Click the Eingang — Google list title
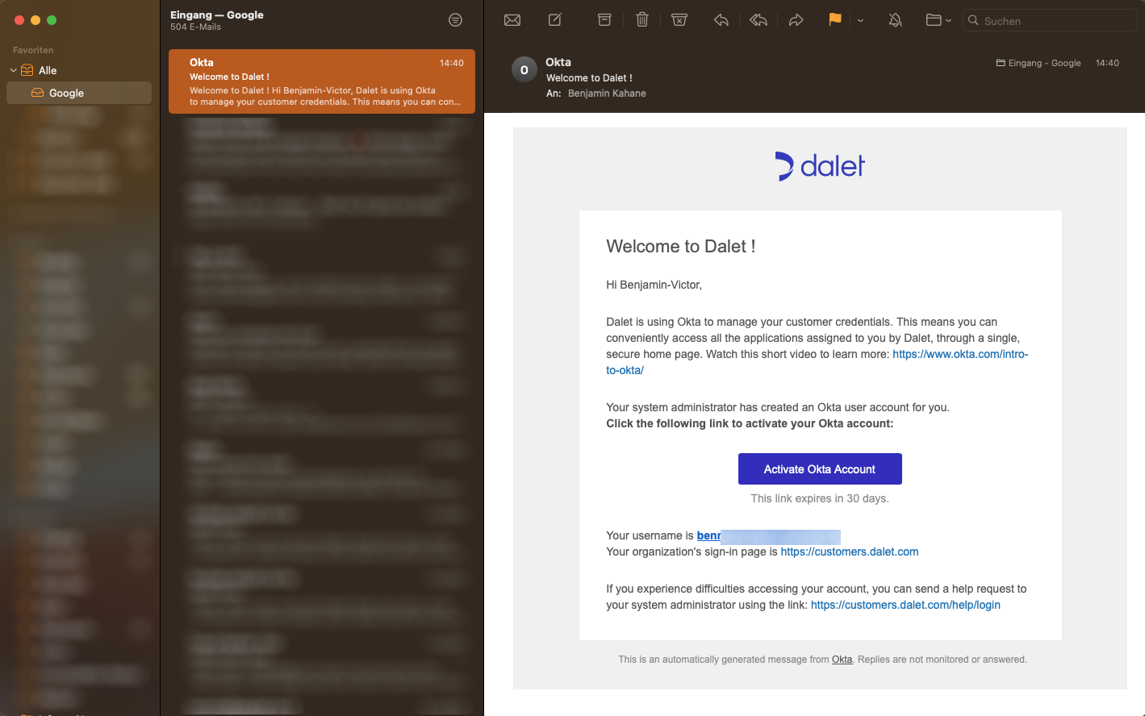1145x716 pixels. pos(217,15)
